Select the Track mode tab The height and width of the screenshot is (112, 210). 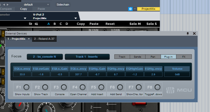122,57
